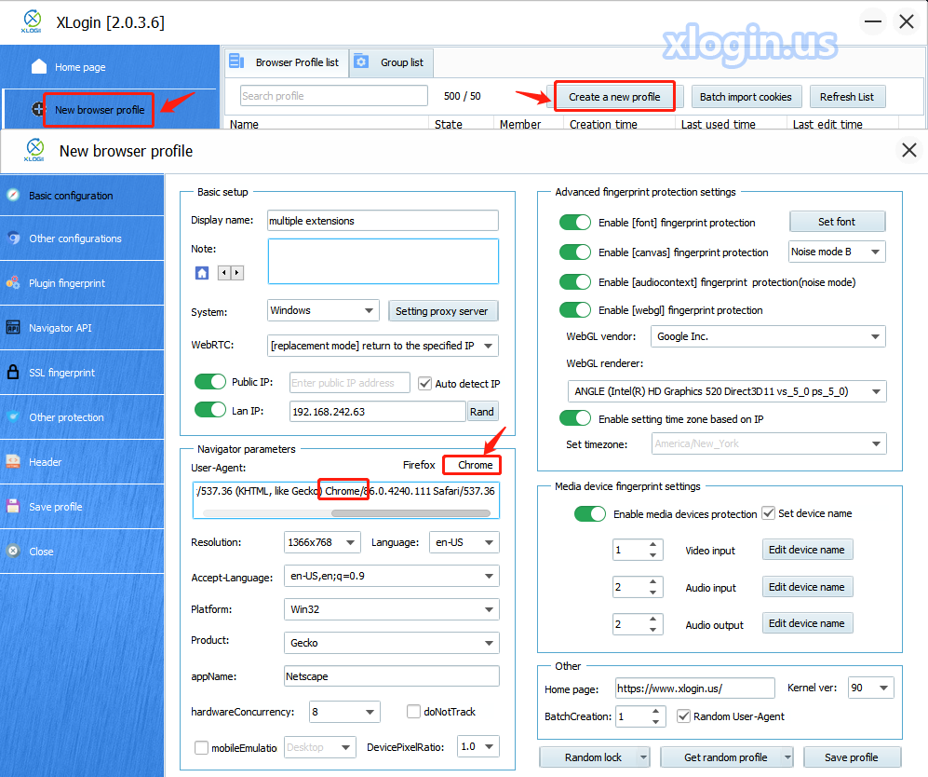The height and width of the screenshot is (777, 928).
Task: Click the Home page house icon
Action: coord(39,66)
